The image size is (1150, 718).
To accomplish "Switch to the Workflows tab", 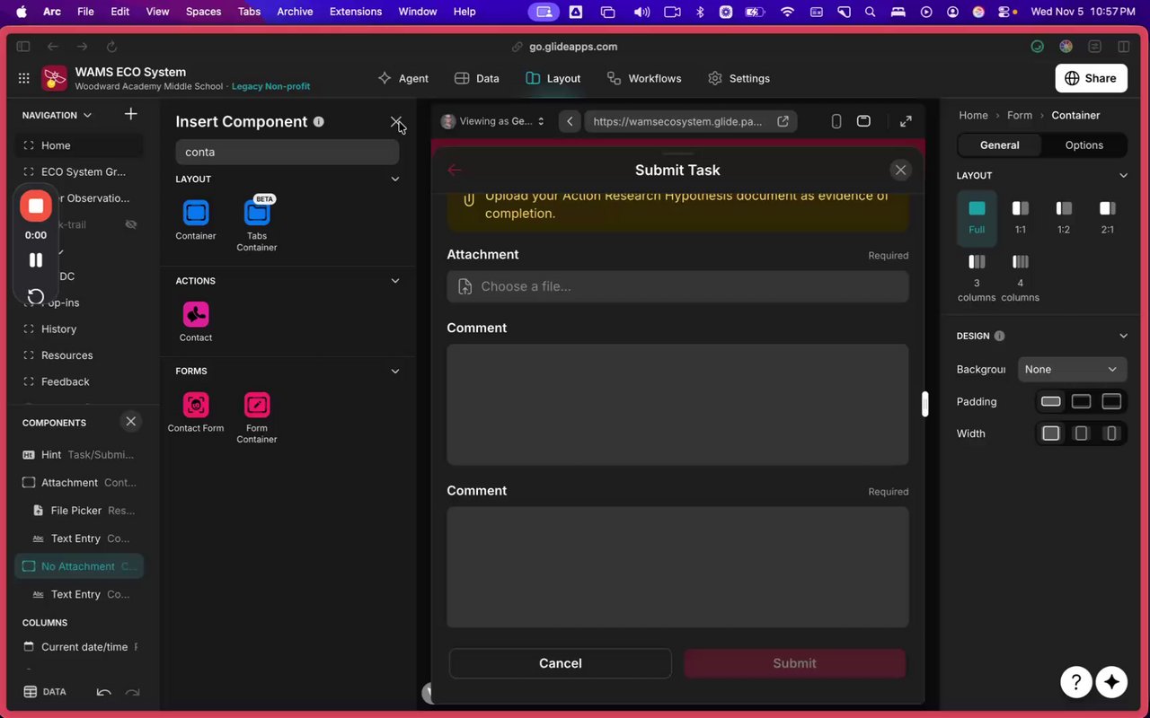I will coord(644,78).
